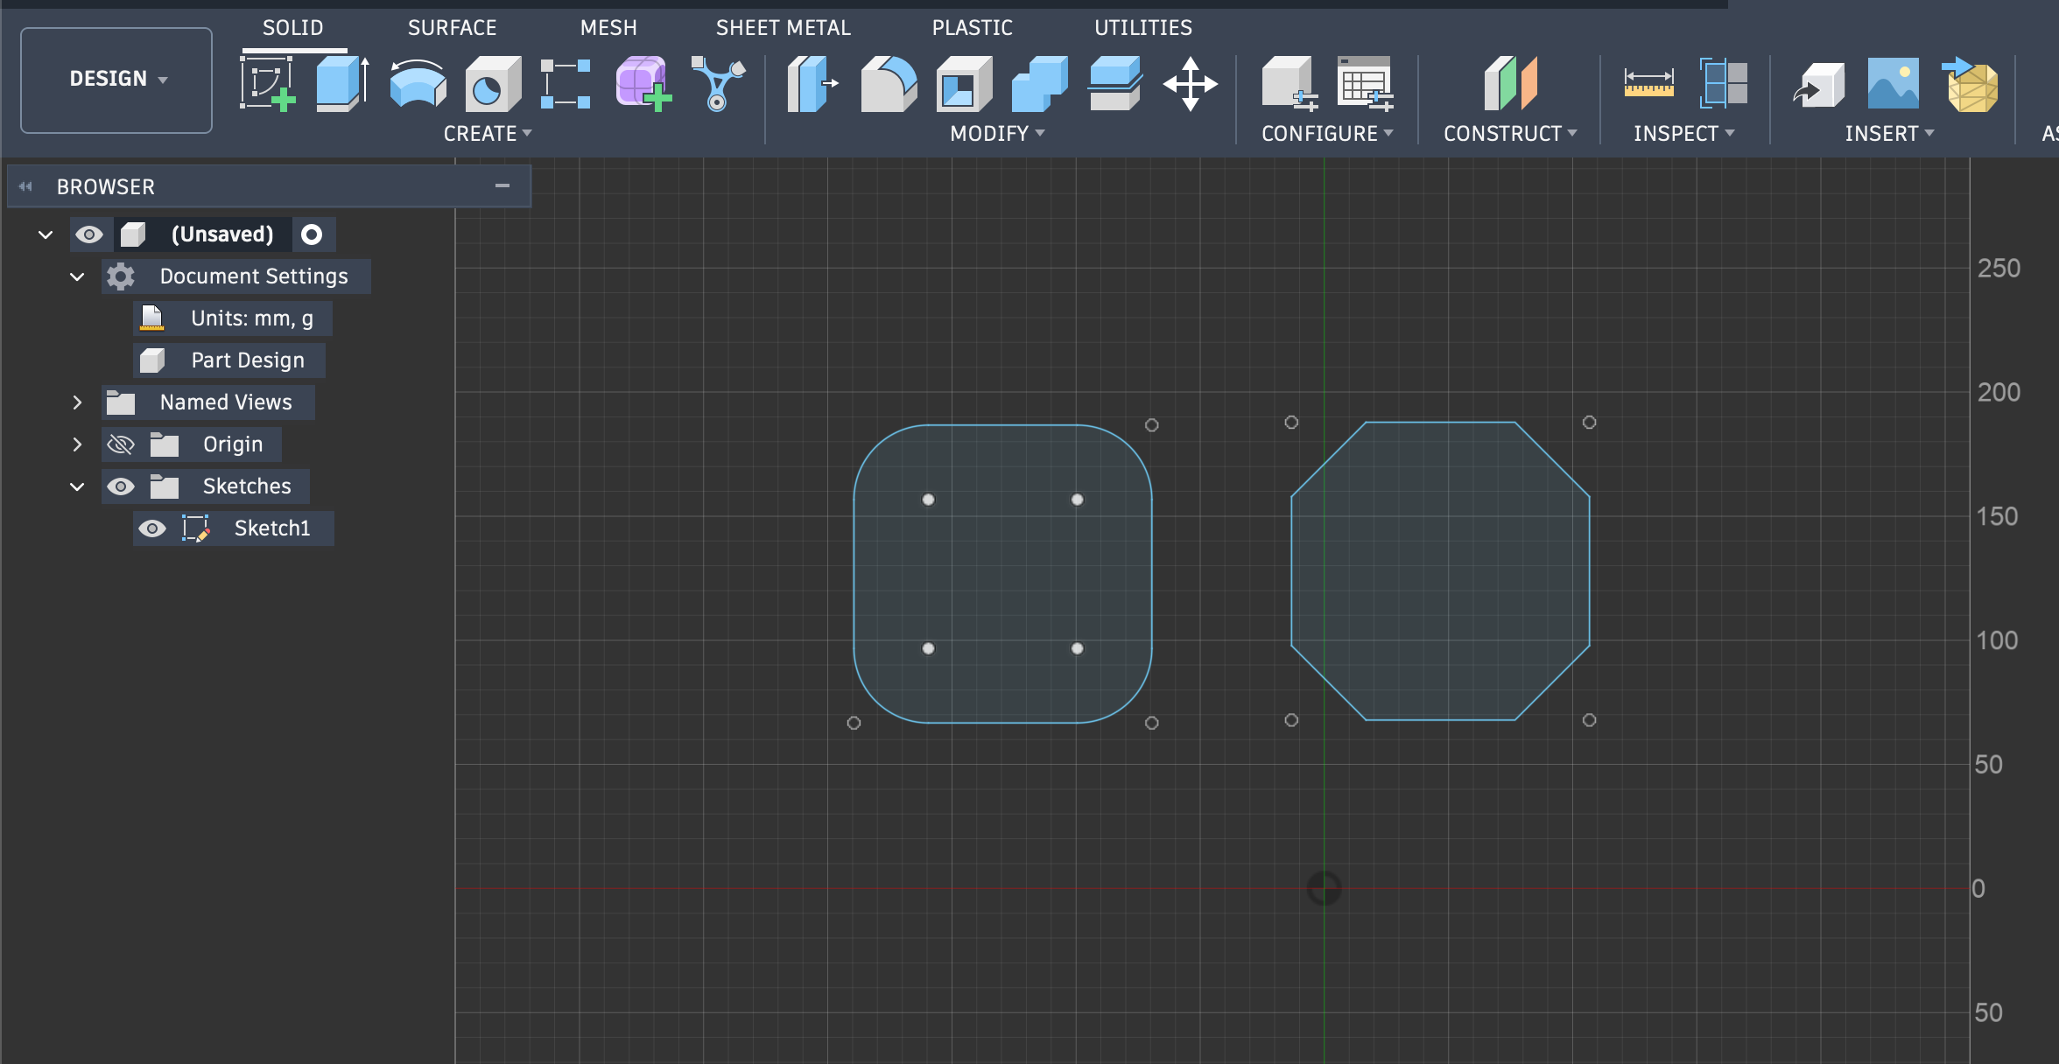
Task: Toggle the Sketches folder eye icon
Action: tap(120, 486)
